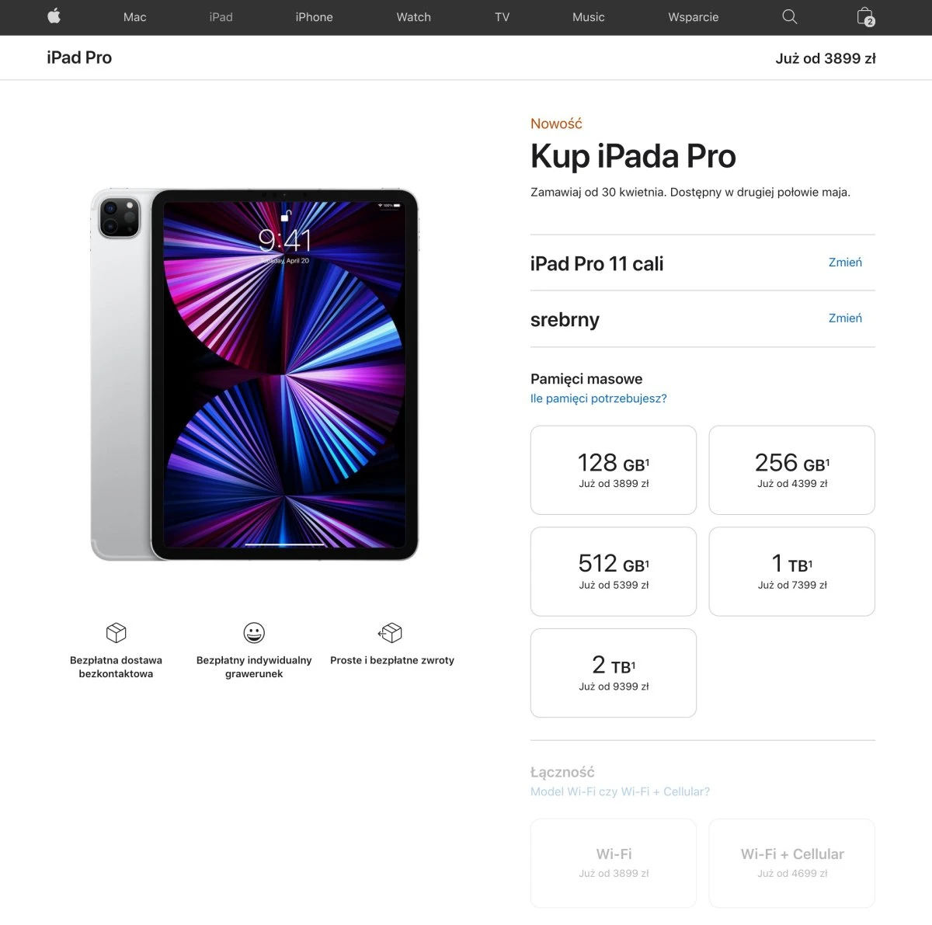The height and width of the screenshot is (925, 932).
Task: Click the iPad Pro product image
Action: (255, 374)
